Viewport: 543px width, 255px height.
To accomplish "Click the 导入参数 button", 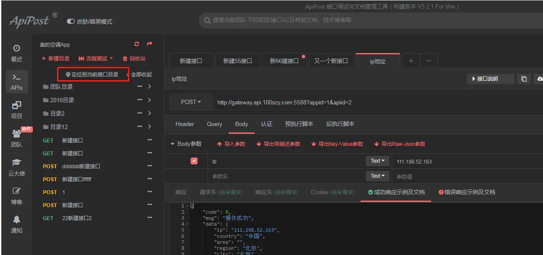I will point(231,144).
